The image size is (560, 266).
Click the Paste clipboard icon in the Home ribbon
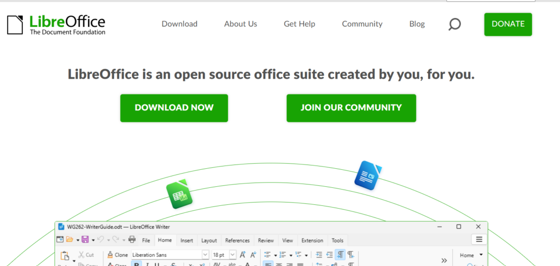tap(65, 256)
